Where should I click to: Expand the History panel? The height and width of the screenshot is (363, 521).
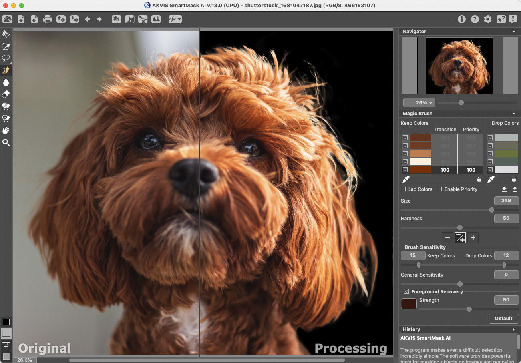(x=514, y=329)
